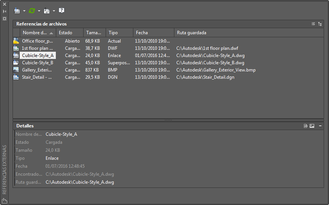Open the Change Path dropdown arrow
Image resolution: width=329 pixels, height=205 pixels.
pos(54,11)
